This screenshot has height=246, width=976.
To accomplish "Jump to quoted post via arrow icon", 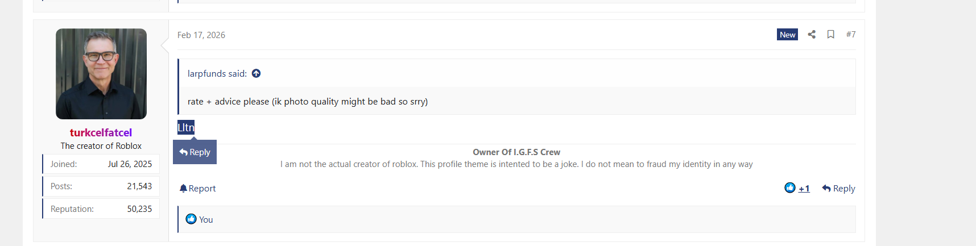I will (x=256, y=73).
